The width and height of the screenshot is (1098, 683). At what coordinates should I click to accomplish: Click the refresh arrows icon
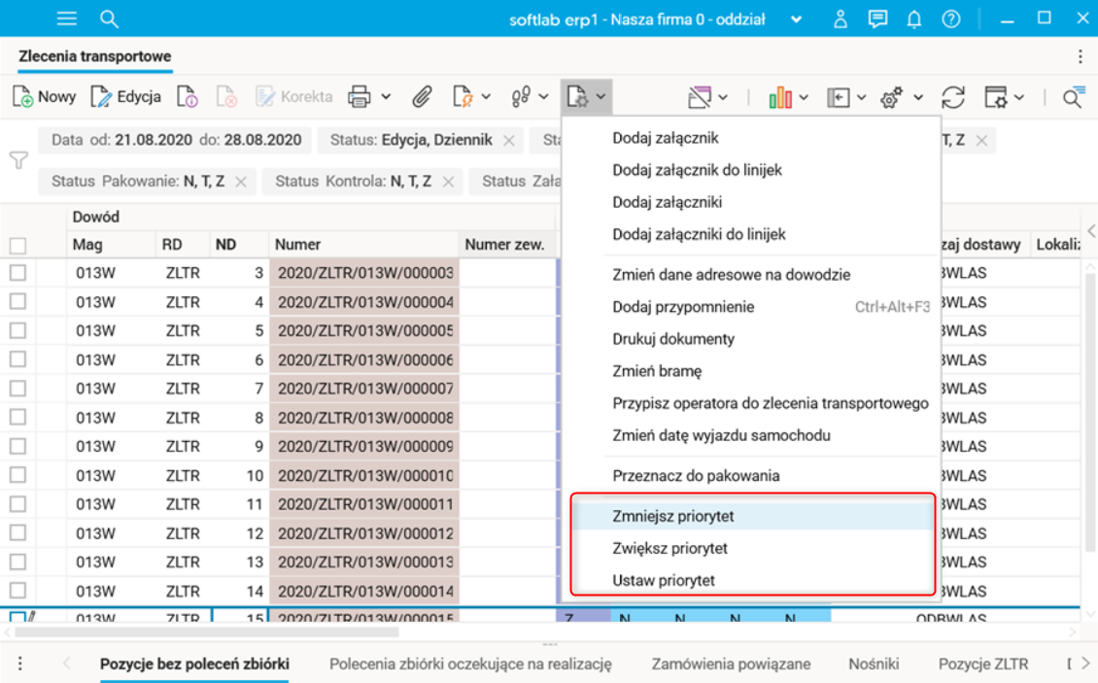[x=953, y=97]
